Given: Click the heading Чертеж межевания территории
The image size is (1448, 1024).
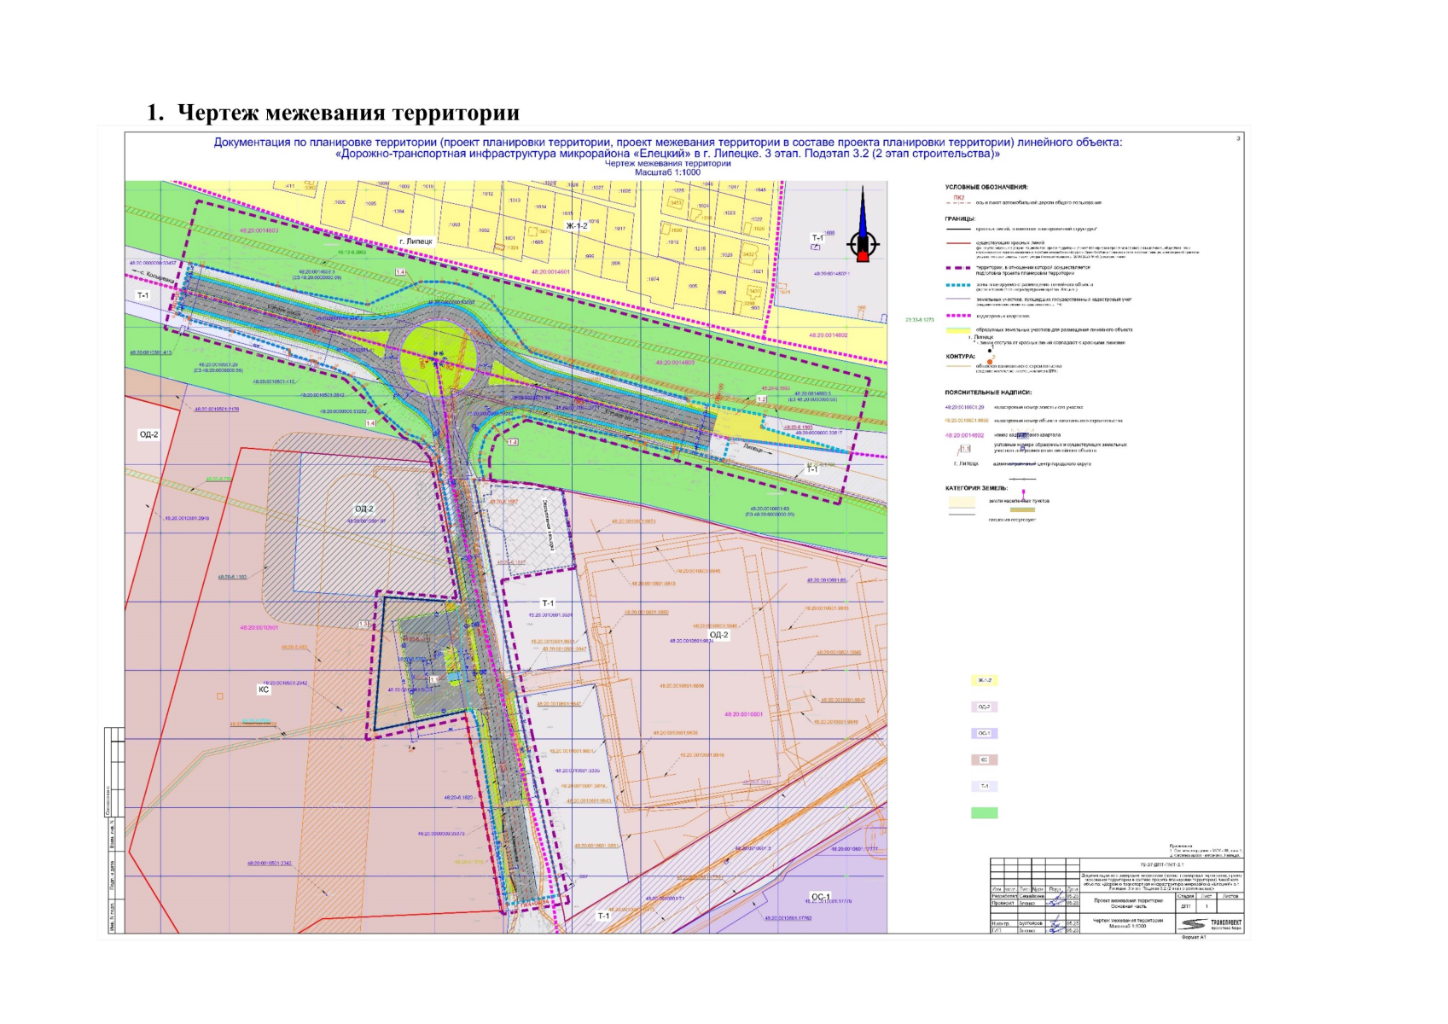Looking at the screenshot, I should click(334, 113).
